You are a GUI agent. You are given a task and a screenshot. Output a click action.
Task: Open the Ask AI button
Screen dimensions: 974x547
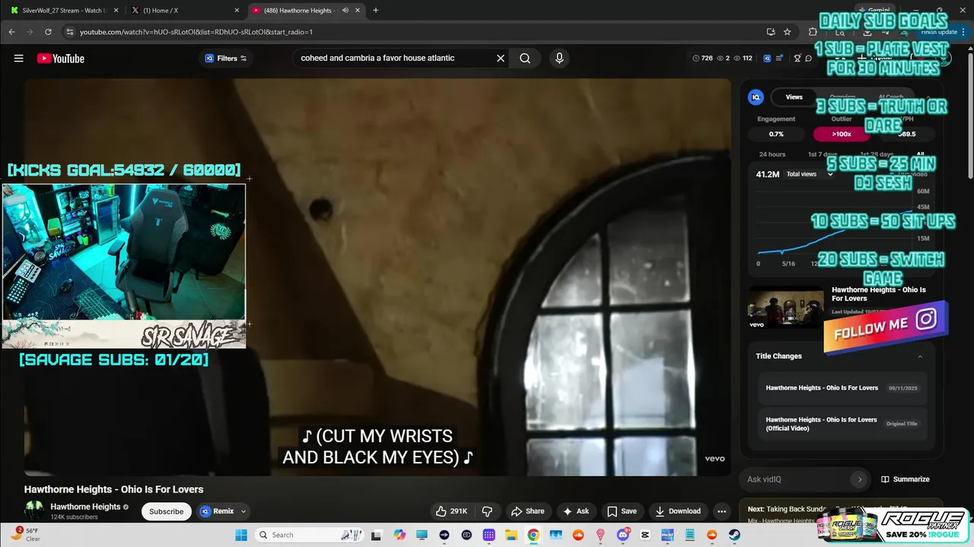click(575, 511)
